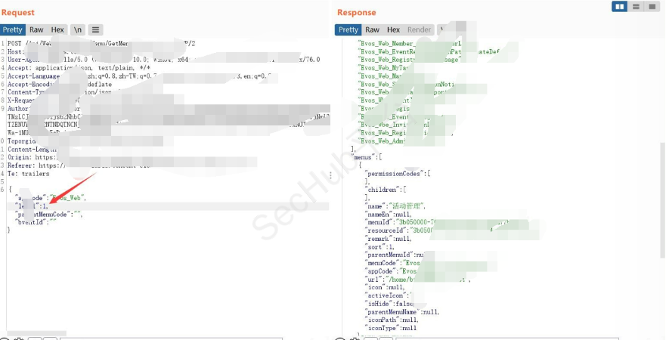Switch Response view to Raw tab
The image size is (666, 340).
(x=373, y=30)
